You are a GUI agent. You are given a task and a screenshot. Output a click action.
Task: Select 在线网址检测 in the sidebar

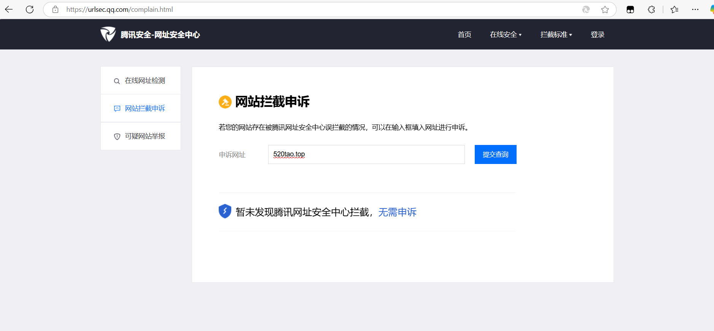(141, 81)
